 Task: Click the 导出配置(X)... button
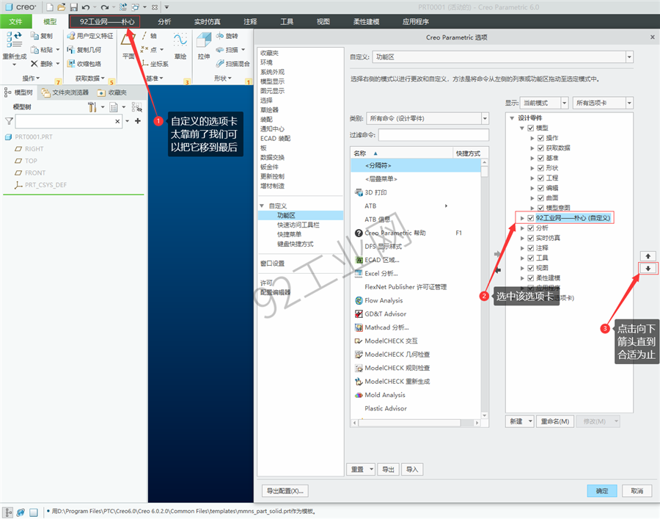coord(285,491)
